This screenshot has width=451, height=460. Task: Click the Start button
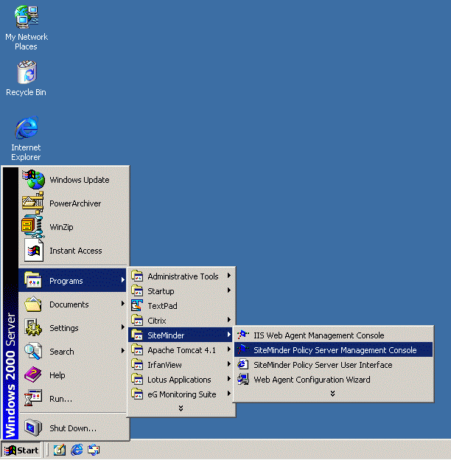click(21, 450)
